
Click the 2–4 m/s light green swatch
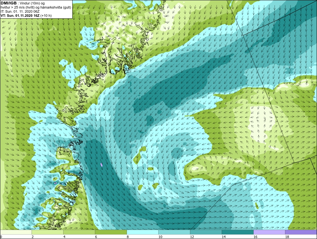click(48, 232)
